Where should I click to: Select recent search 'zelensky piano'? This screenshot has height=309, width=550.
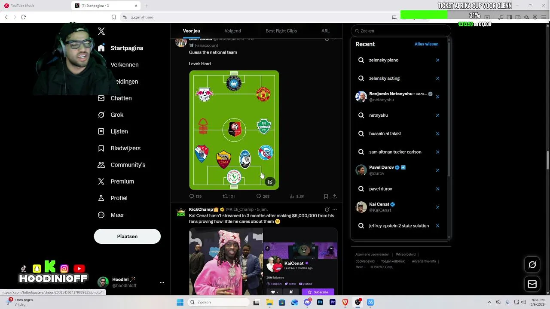[x=384, y=60]
